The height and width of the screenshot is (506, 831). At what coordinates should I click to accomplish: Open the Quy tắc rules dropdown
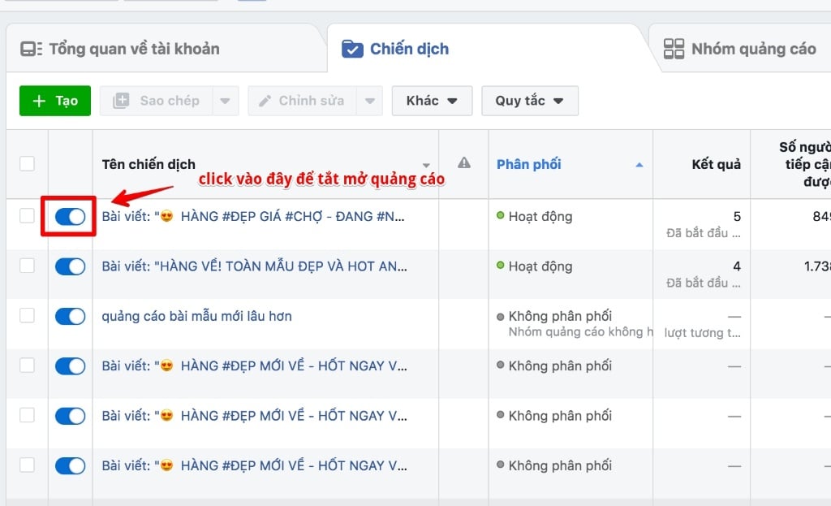coord(530,101)
